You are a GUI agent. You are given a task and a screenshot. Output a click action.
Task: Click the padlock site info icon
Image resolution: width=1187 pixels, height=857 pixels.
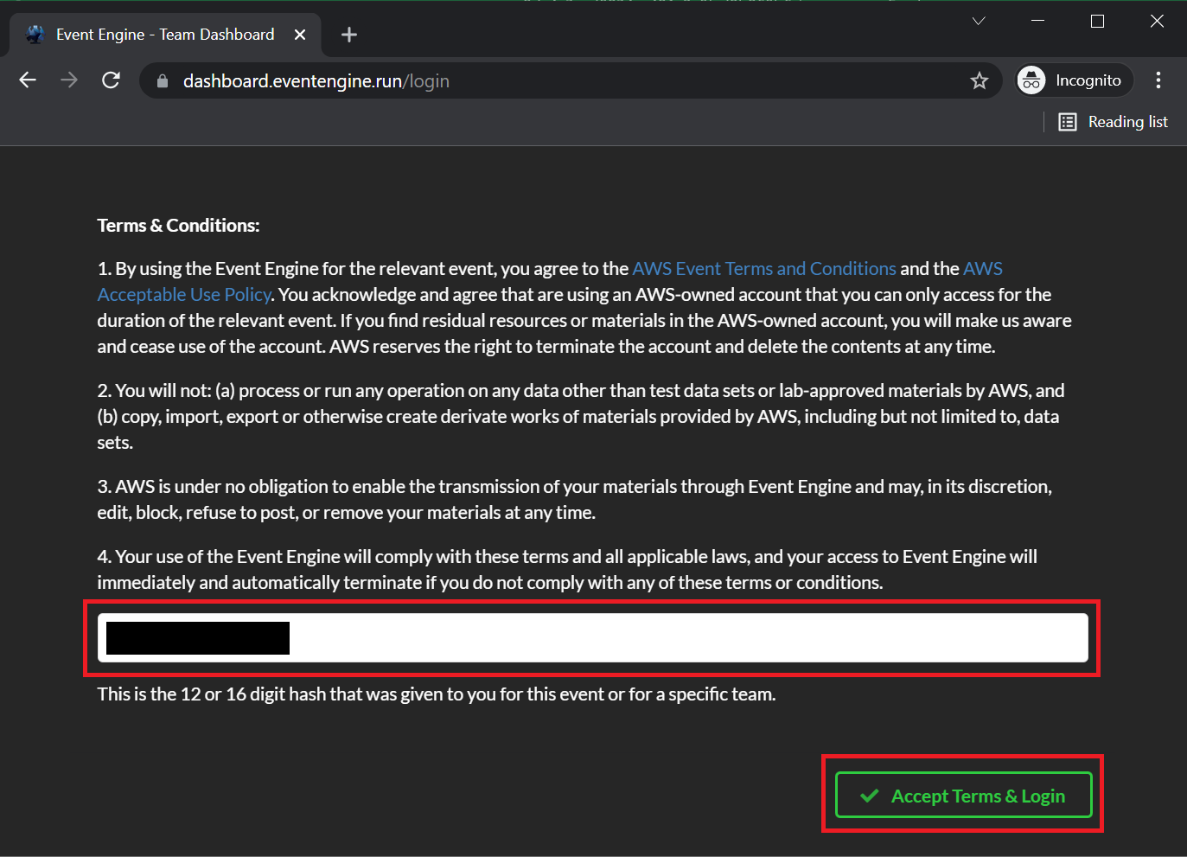tap(162, 81)
